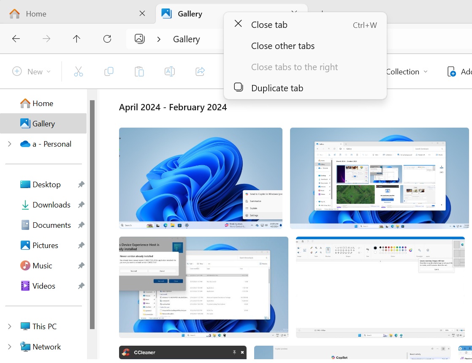
Task: Unpin the Documents folder shortcut
Action: (x=81, y=225)
